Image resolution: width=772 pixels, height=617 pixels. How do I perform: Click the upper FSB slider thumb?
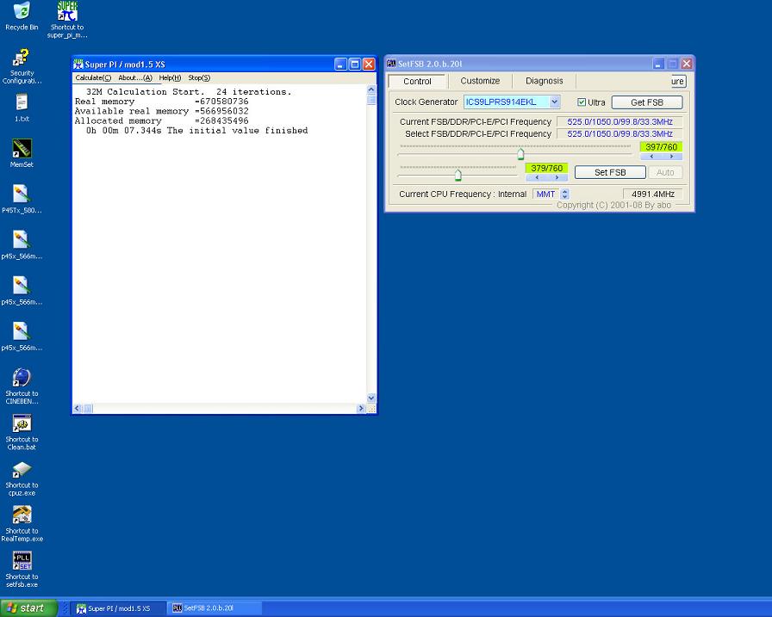point(520,154)
